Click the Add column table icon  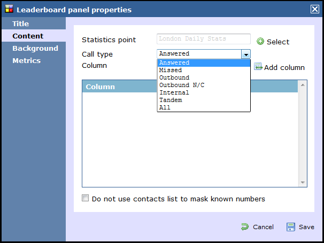(258, 66)
